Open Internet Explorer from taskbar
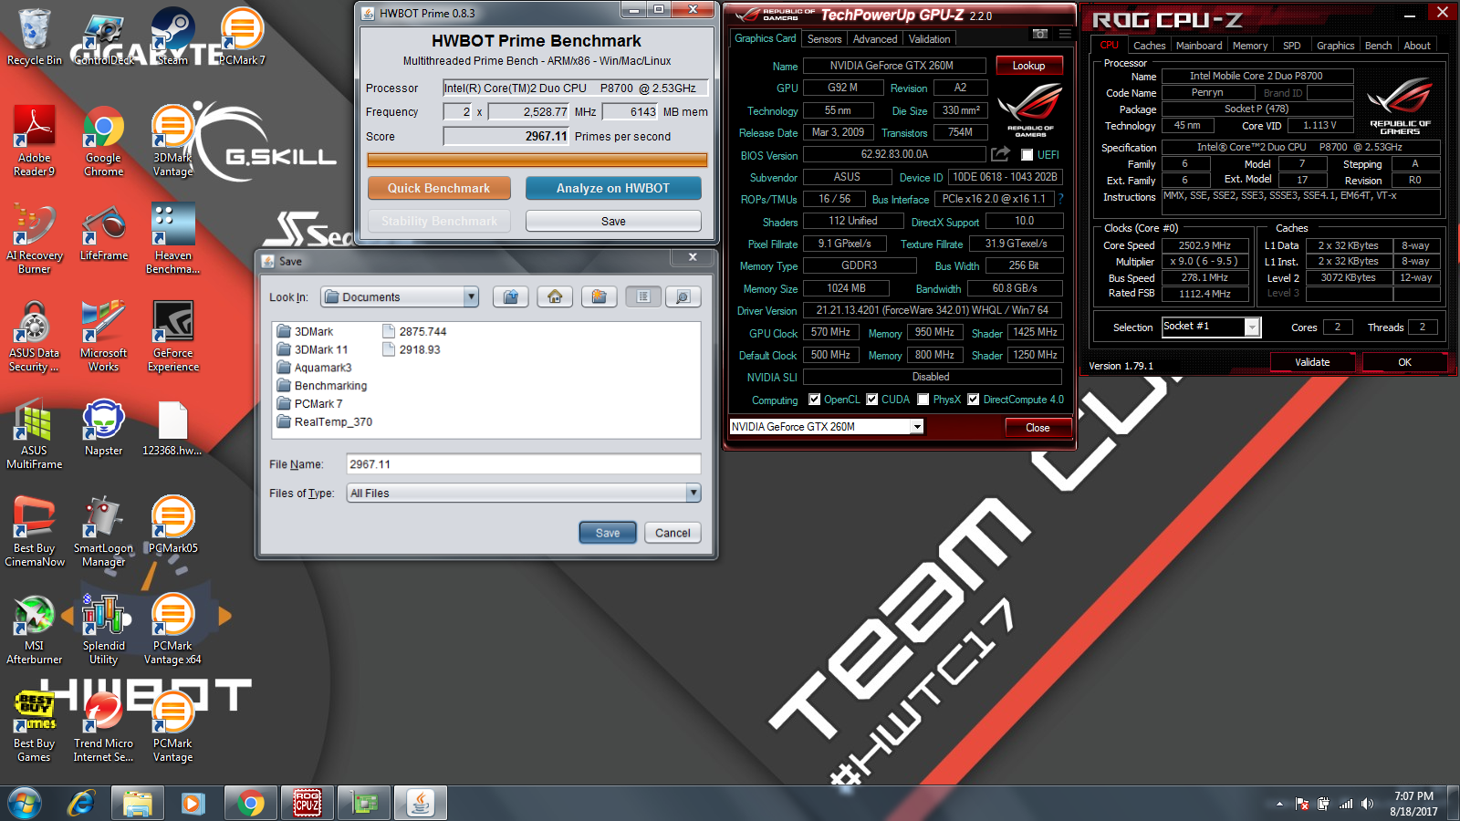 pos(81,803)
